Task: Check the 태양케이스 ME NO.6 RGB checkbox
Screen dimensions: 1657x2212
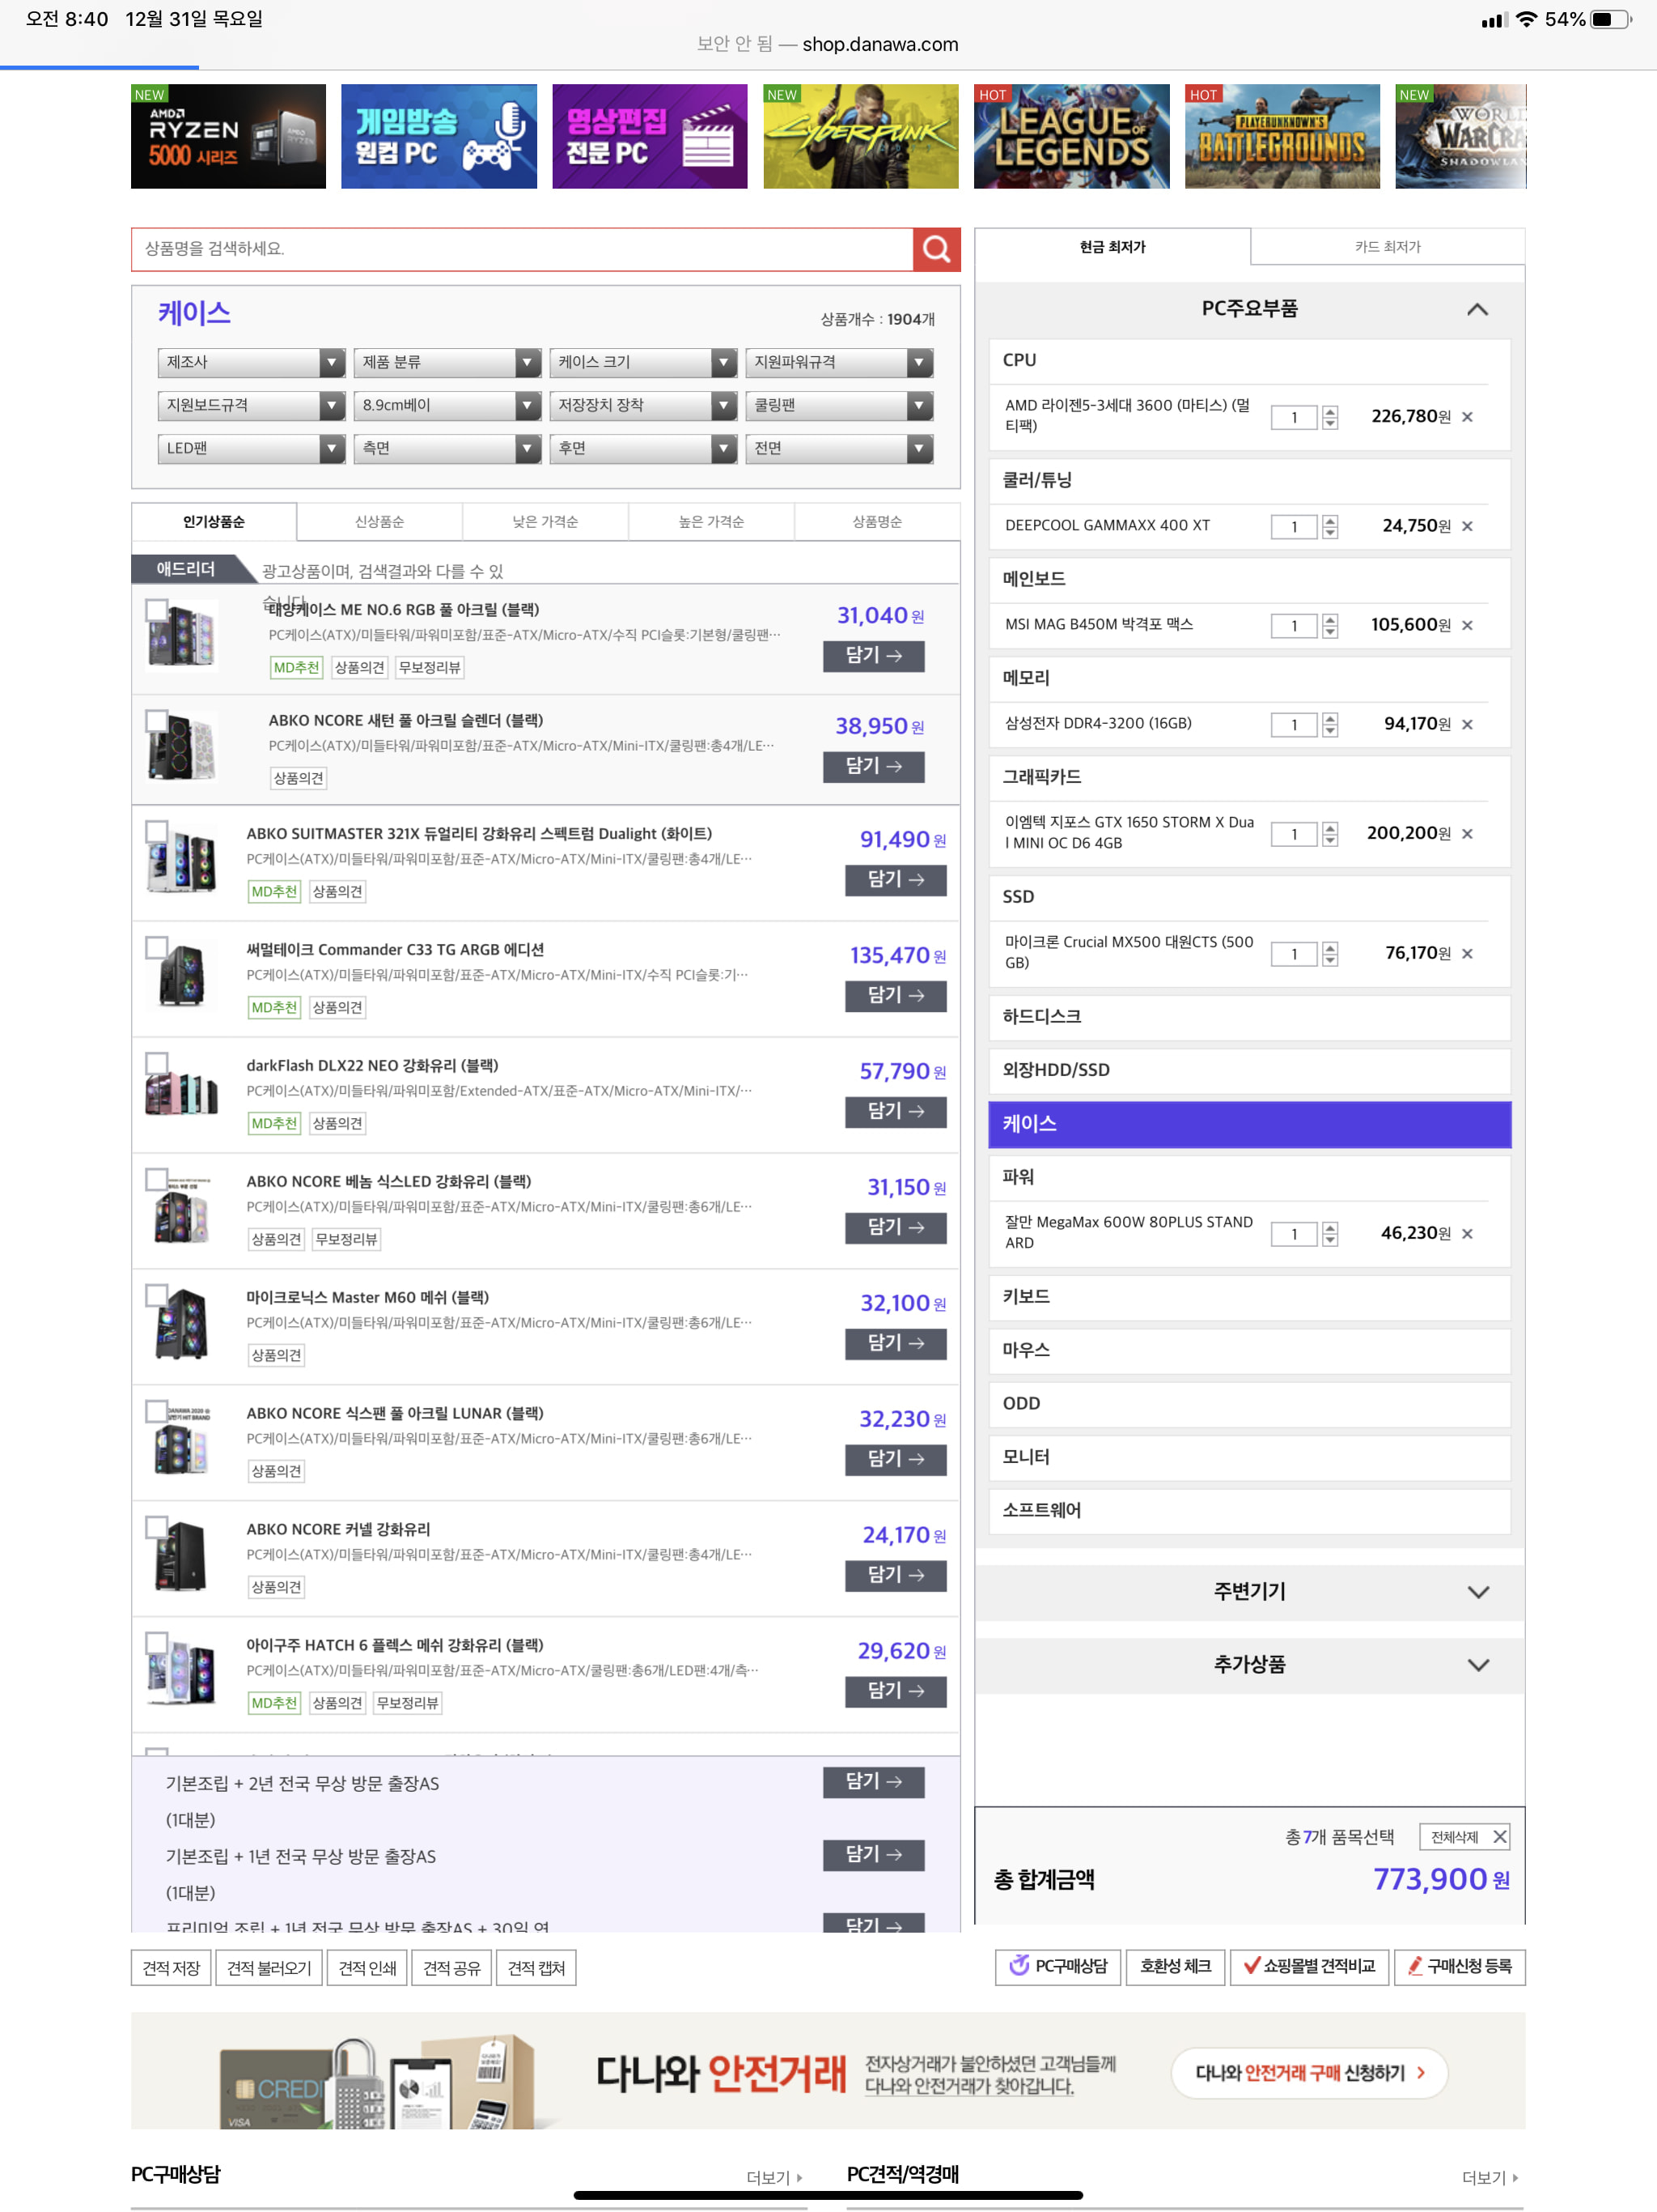Action: pyautogui.click(x=156, y=609)
